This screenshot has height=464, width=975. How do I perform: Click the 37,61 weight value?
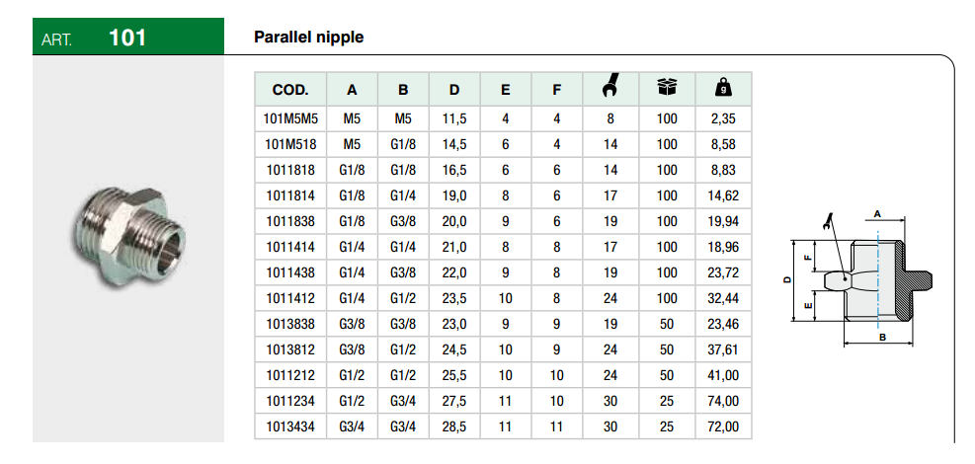723,349
